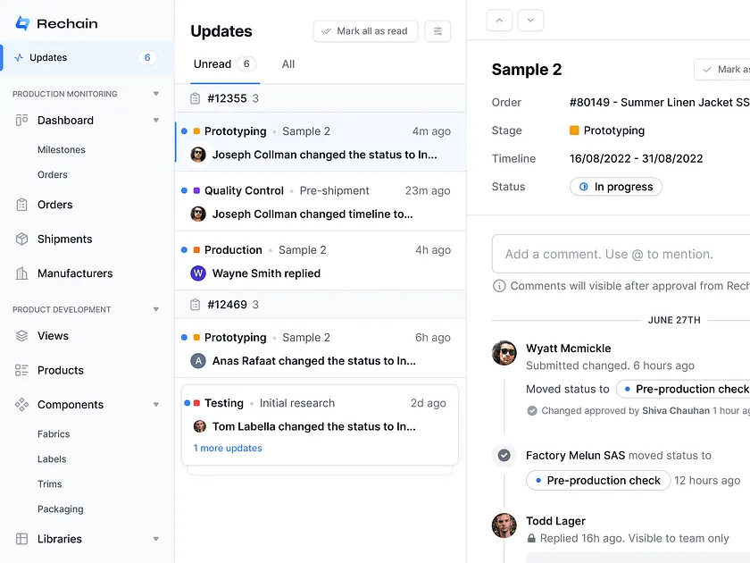Screen dimensions: 750x563
Task: Click the Mark all as read button
Action: [365, 30]
